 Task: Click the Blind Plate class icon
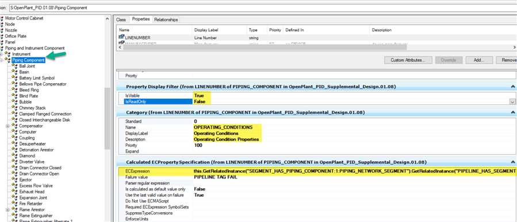15,96
